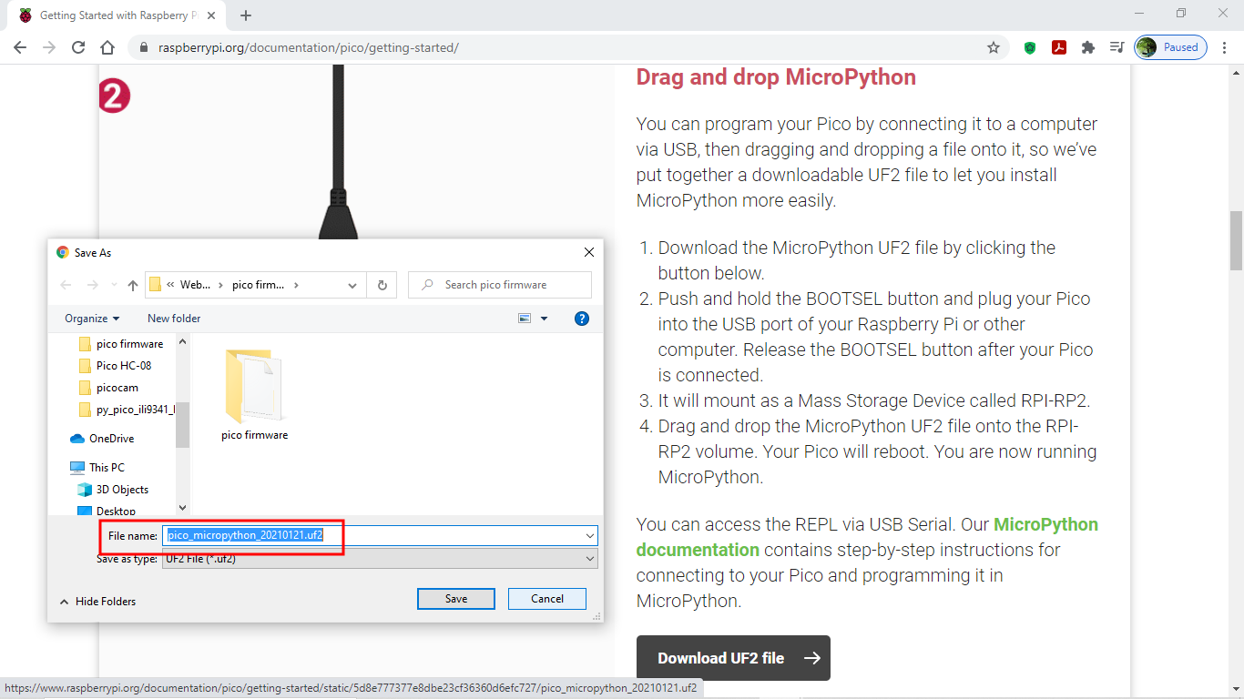The image size is (1244, 699).
Task: Open the media control icon in toolbar
Action: click(1117, 47)
